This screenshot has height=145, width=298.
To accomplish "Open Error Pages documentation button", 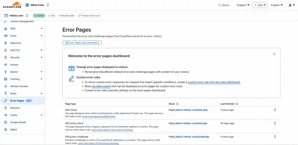I will tap(82, 43).
